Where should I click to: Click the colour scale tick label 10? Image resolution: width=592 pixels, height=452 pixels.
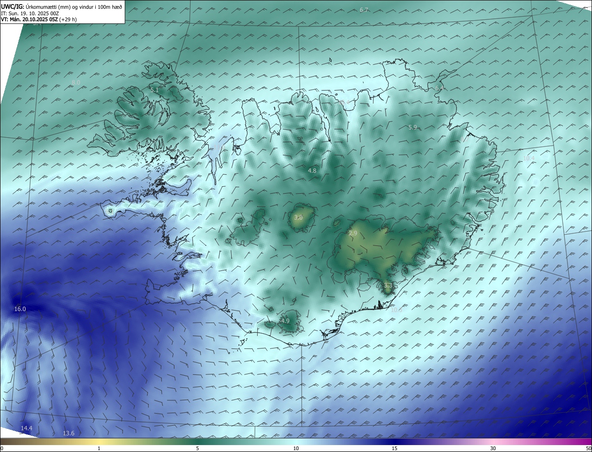coord(296,448)
